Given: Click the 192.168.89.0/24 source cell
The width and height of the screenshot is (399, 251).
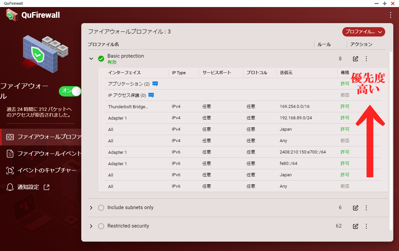Looking at the screenshot, I should 296,118.
